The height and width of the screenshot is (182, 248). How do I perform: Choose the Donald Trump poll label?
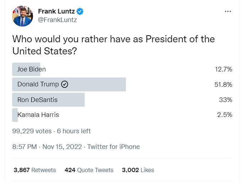(38, 85)
